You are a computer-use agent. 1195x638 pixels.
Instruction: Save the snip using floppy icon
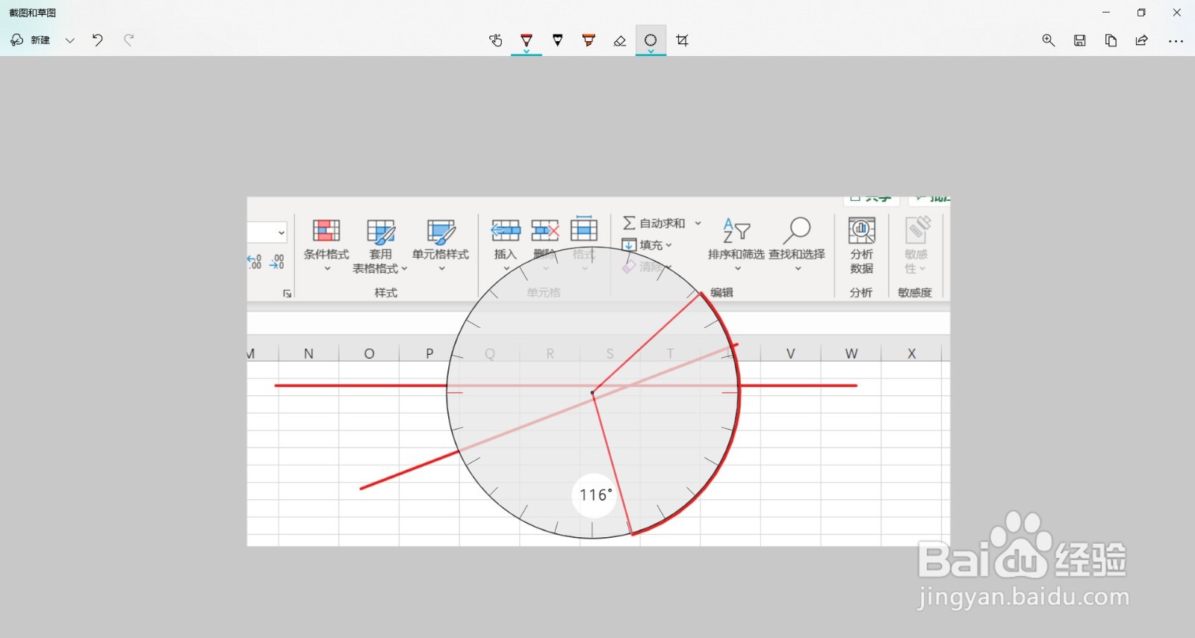coord(1080,40)
